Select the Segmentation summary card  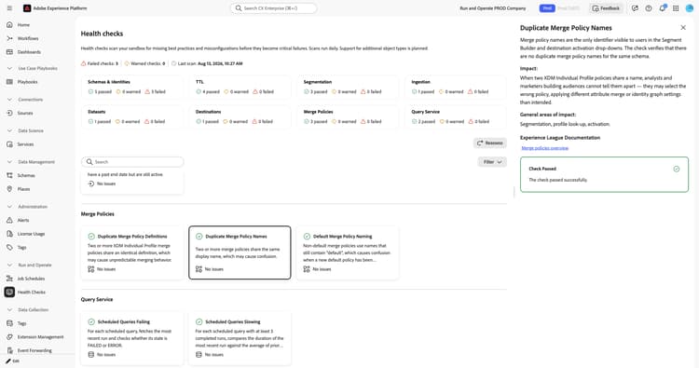click(348, 87)
